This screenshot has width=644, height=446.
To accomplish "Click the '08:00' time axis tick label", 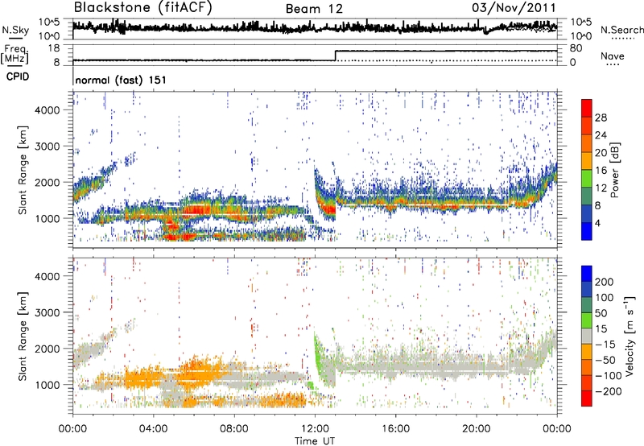I will click(x=234, y=429).
